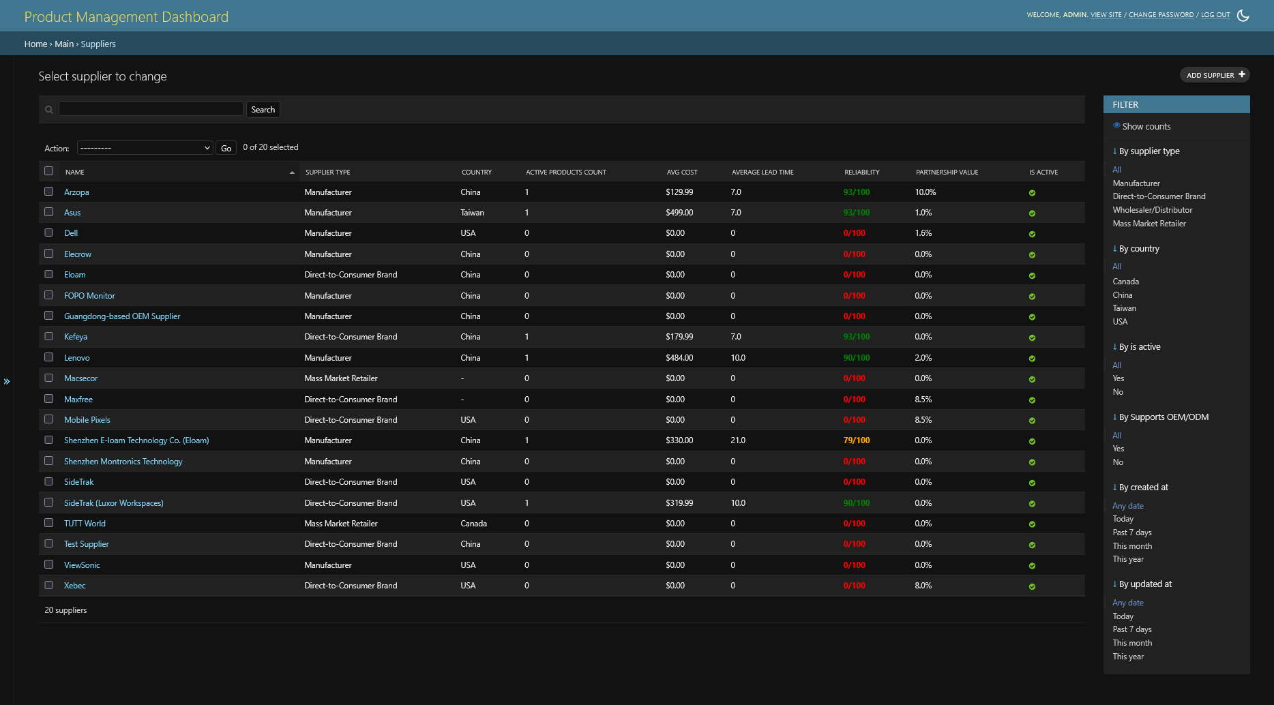
Task: Click plus icon on Add Supplier
Action: pyautogui.click(x=1242, y=74)
